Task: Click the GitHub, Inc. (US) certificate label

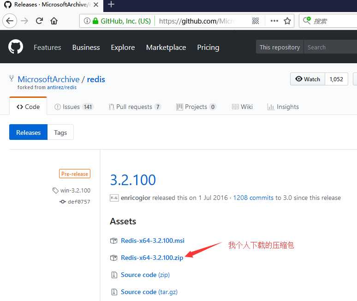Action: click(125, 21)
